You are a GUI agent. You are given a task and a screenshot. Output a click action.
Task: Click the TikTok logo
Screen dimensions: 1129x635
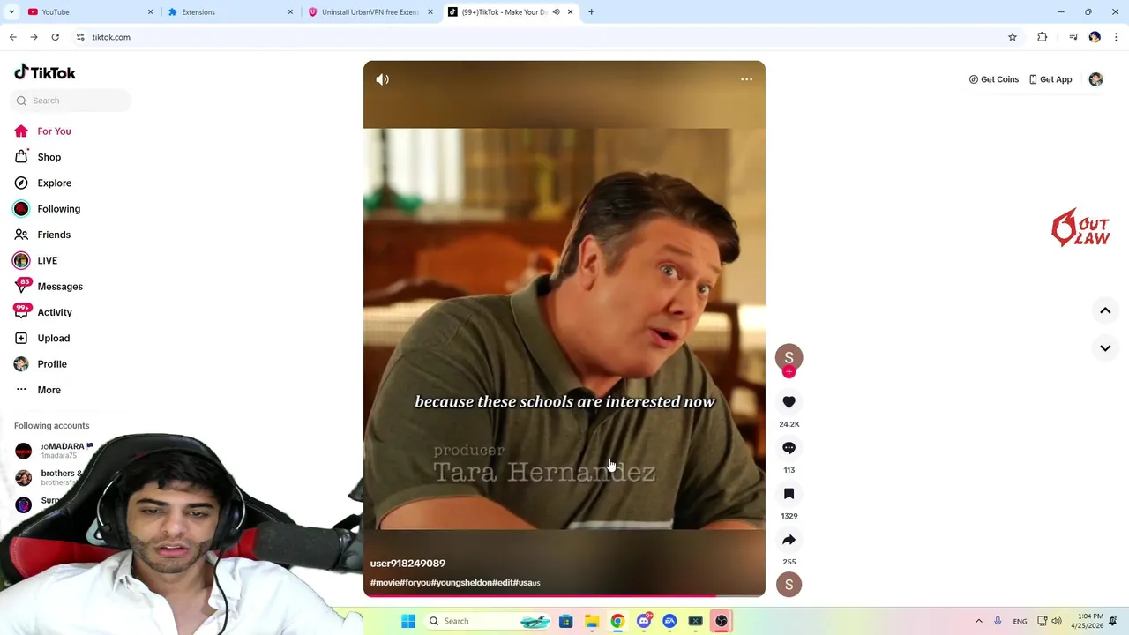pos(45,72)
